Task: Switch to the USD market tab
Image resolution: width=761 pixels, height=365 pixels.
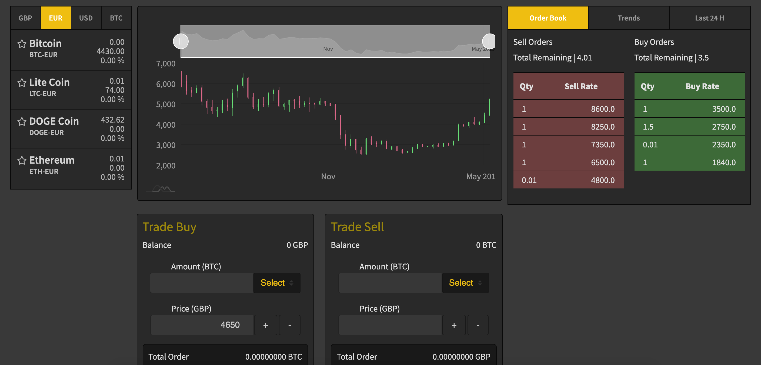Action: tap(86, 18)
